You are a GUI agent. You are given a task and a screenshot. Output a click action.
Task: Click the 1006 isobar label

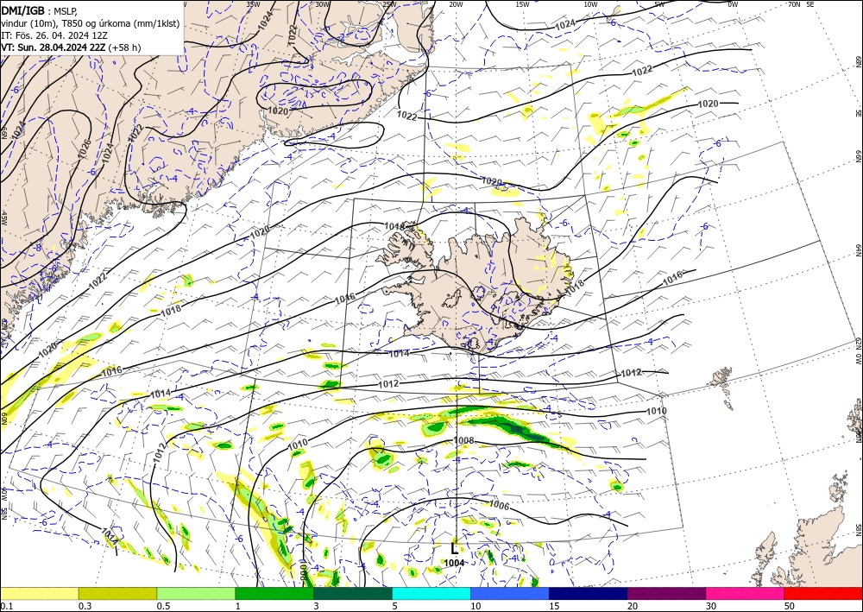point(499,505)
